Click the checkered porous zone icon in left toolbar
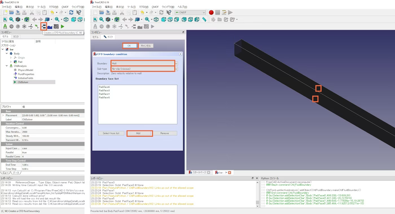Screen dimensions: 395x214 56,27
